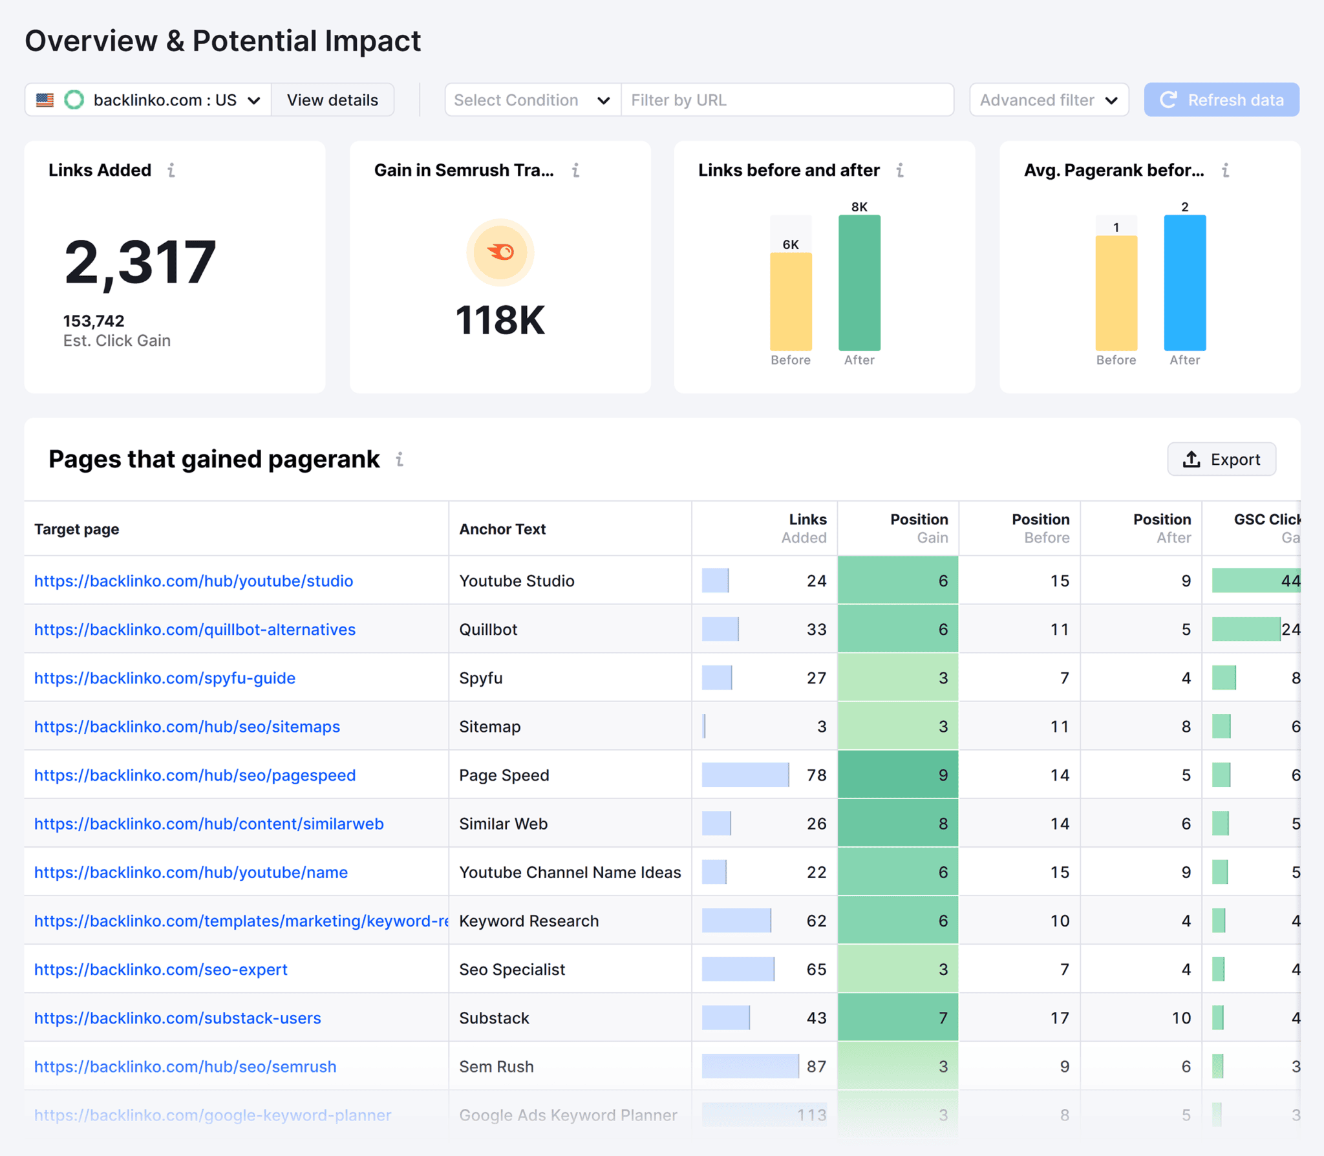Image resolution: width=1324 pixels, height=1156 pixels.
Task: Click the info icon beside Avg. Pagerank before
Action: pos(1225,170)
